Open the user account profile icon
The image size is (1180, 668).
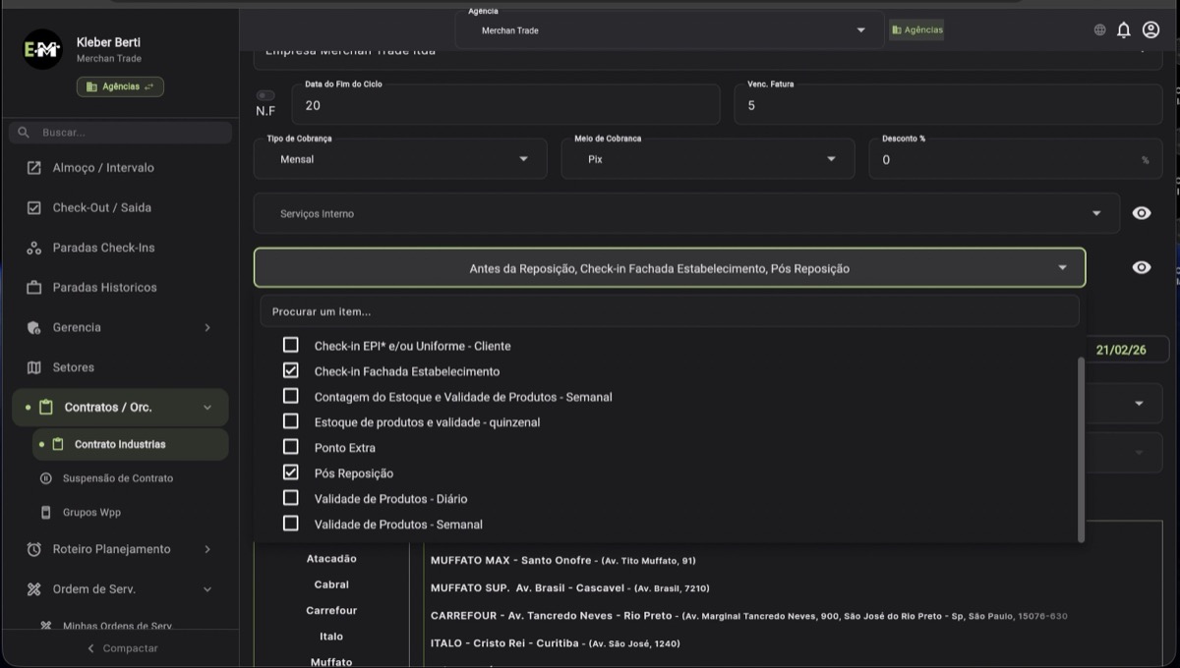click(x=1150, y=30)
